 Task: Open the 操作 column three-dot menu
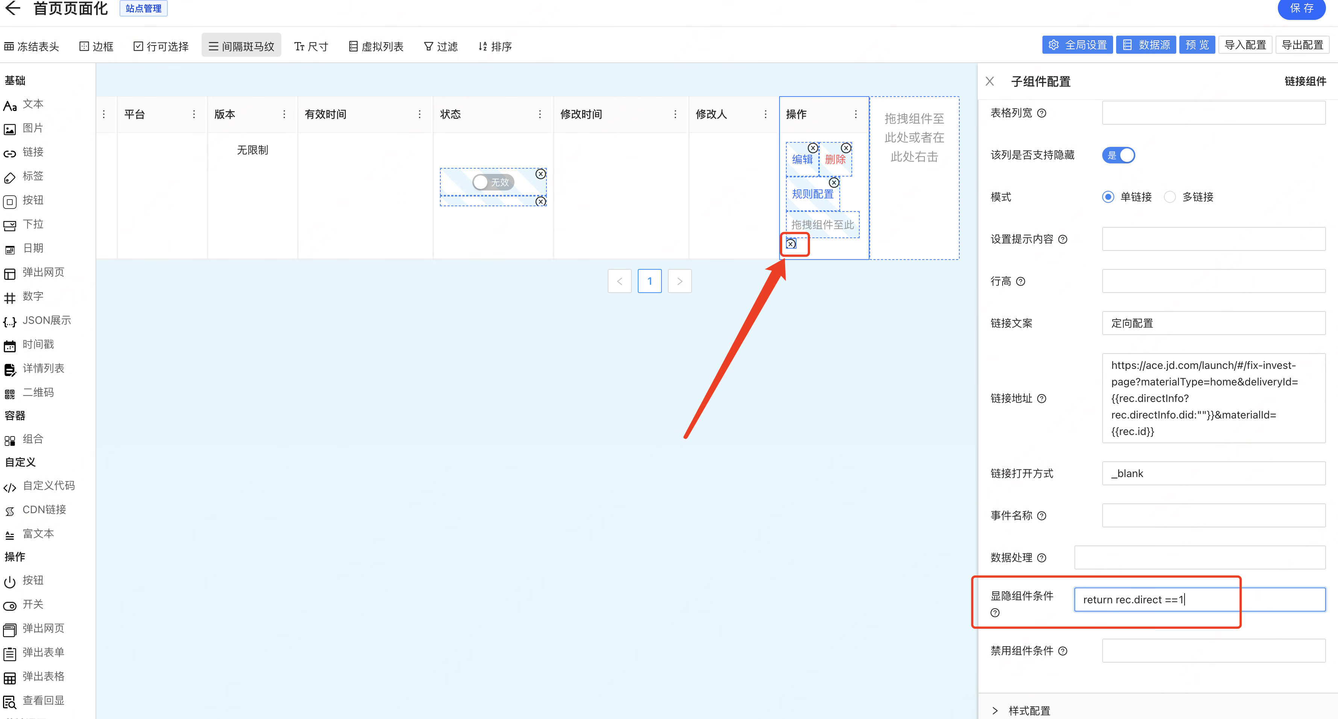pos(856,114)
